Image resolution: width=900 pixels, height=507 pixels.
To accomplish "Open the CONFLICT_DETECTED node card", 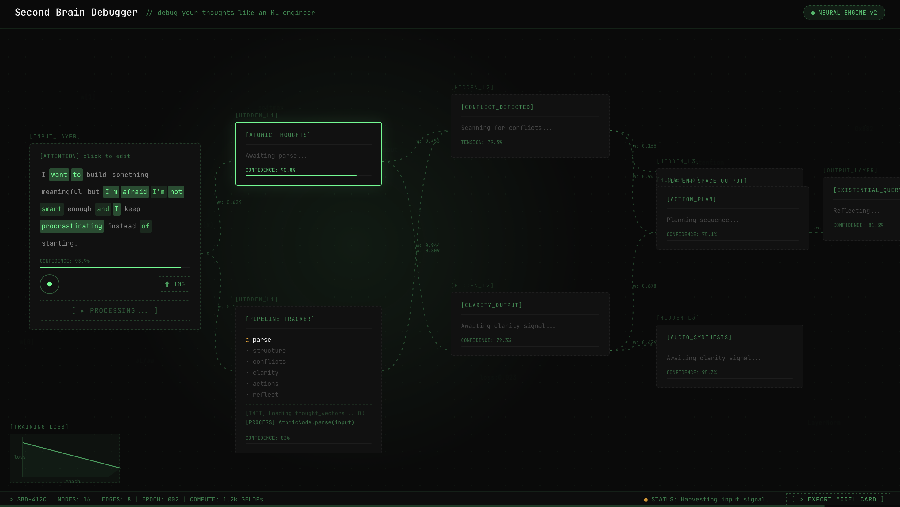I will (530, 126).
